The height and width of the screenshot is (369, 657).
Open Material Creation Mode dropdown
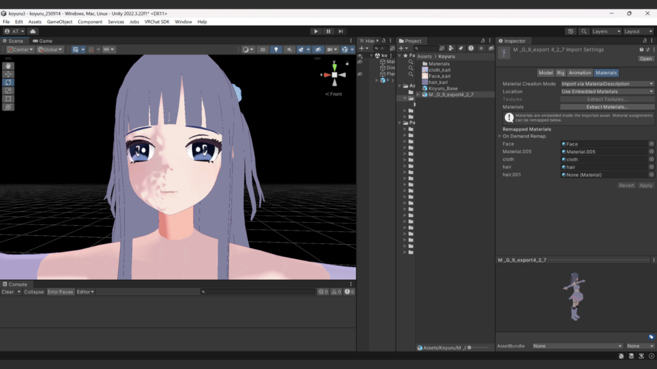(x=607, y=84)
